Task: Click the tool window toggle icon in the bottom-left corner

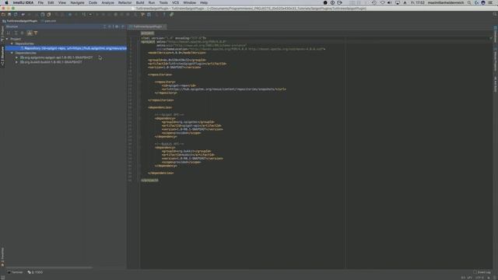Action: pyautogui.click(x=3, y=278)
